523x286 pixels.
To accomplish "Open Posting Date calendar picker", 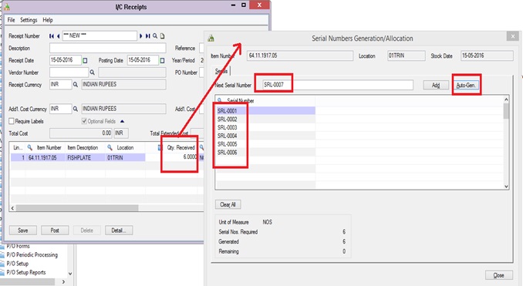I will (162, 61).
